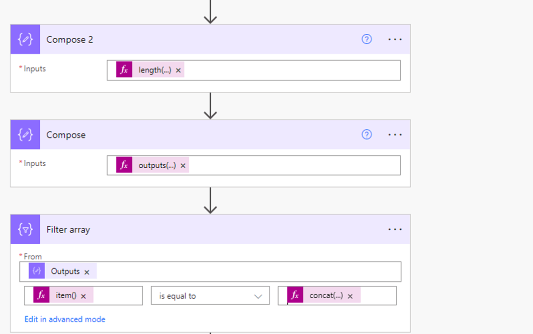Open the Filter array ellipsis menu
The height and width of the screenshot is (334, 533).
[x=395, y=229]
